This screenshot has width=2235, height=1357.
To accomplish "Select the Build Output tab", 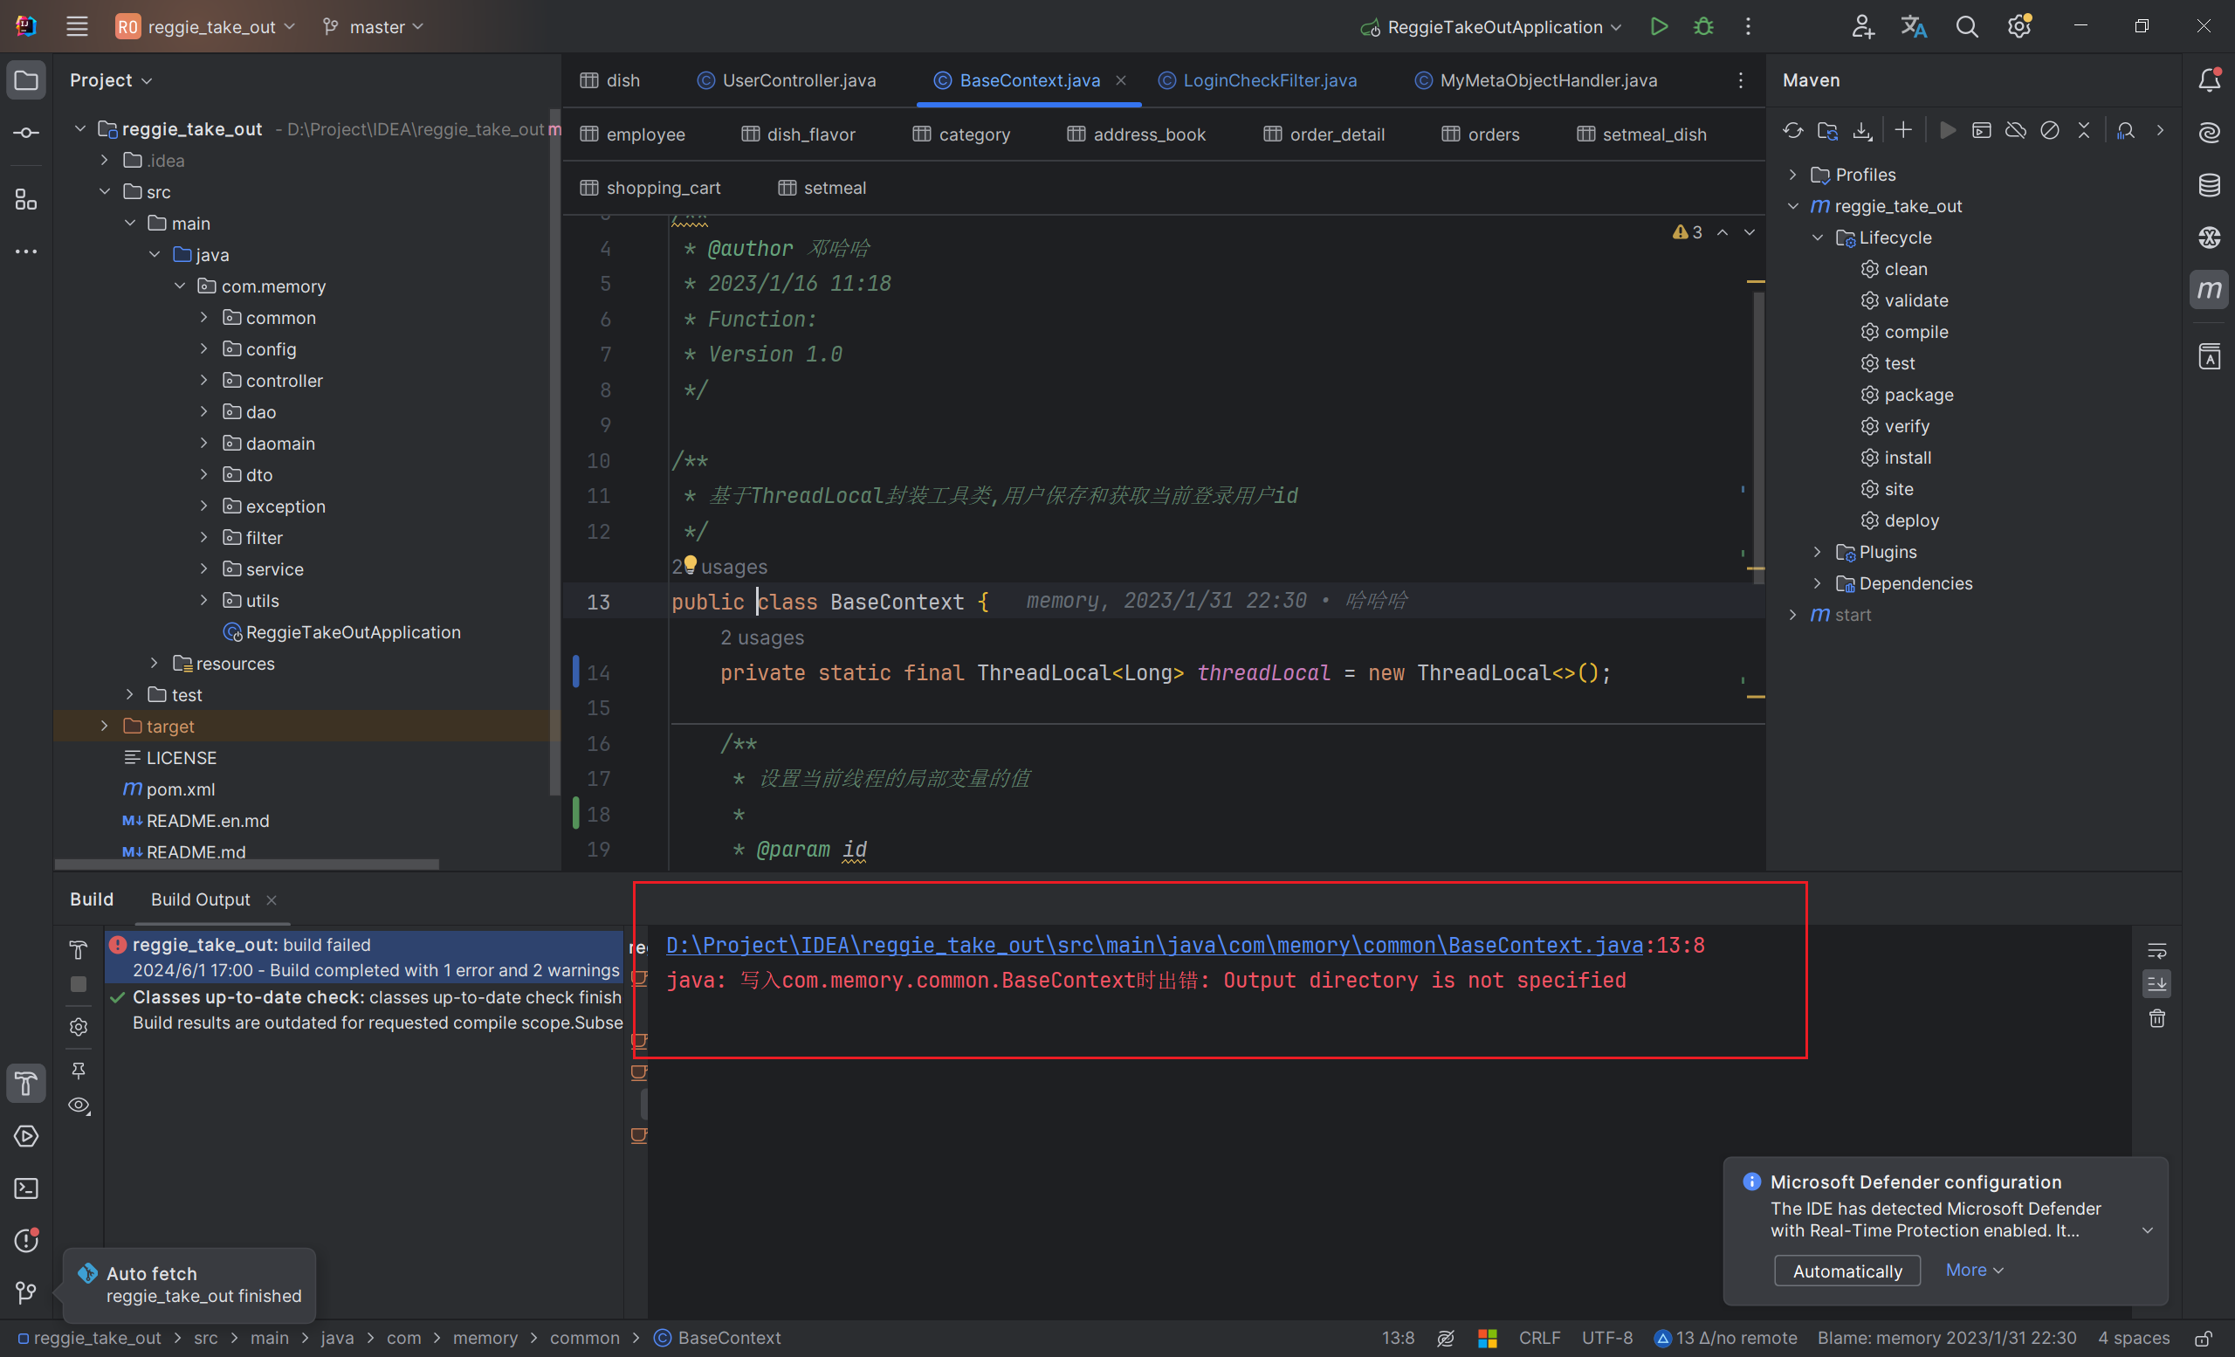I will 201,899.
